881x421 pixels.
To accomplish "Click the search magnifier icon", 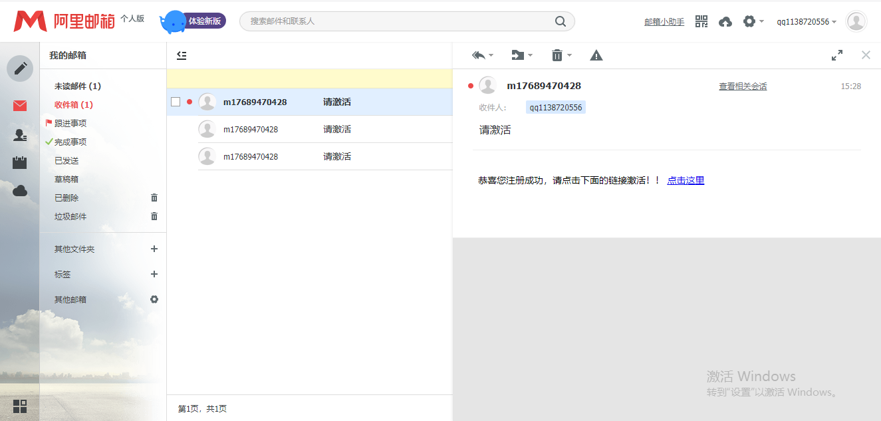I will click(561, 21).
